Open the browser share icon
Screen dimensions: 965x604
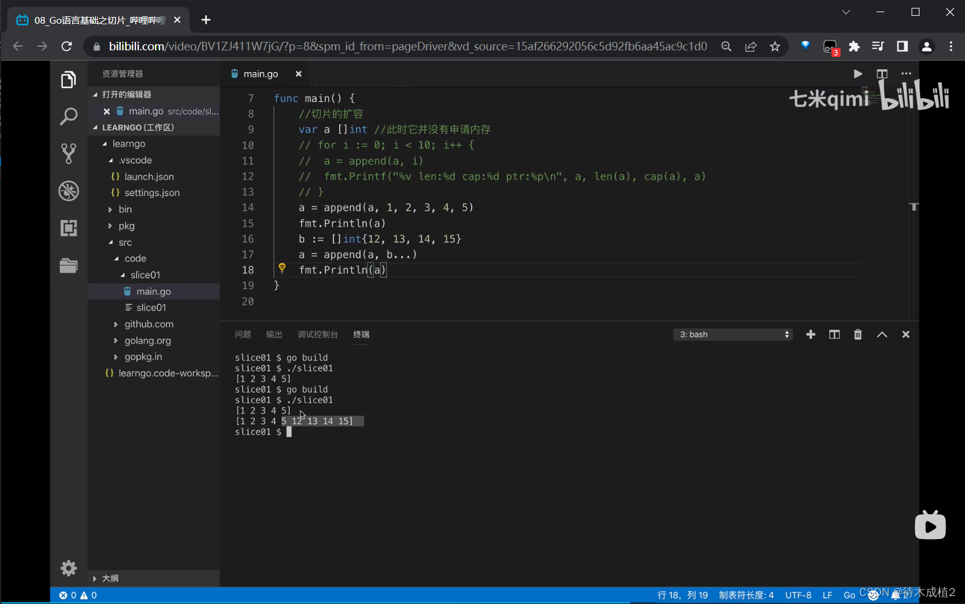pos(751,47)
